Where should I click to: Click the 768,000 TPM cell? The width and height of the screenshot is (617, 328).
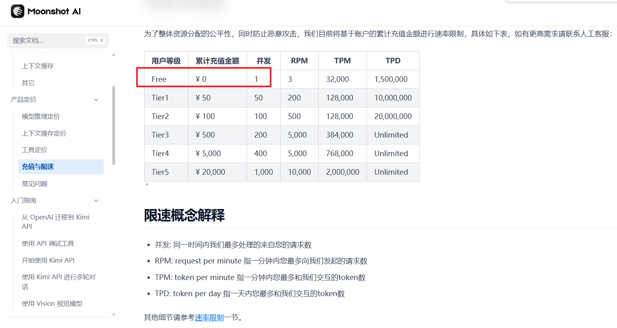tap(342, 153)
